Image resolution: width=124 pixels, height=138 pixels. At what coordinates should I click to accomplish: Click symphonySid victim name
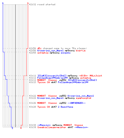(x=83, y=98)
